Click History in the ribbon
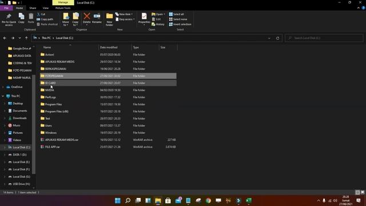This screenshot has width=366, height=206. [158, 24]
